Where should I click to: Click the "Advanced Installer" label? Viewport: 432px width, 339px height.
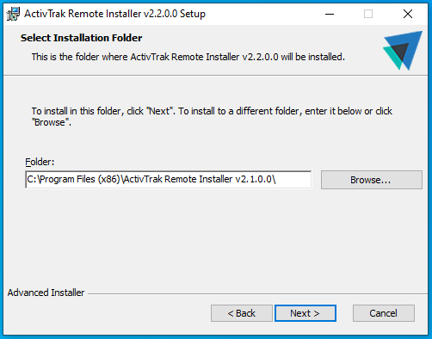pyautogui.click(x=46, y=293)
